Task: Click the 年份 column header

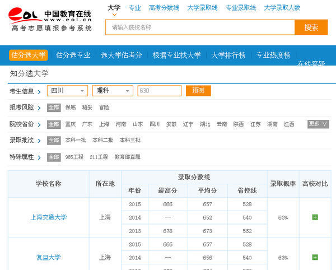Action: coord(135,190)
